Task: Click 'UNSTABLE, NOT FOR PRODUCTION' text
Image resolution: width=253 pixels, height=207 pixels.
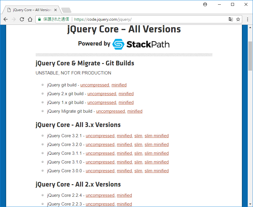Action: 73,73
